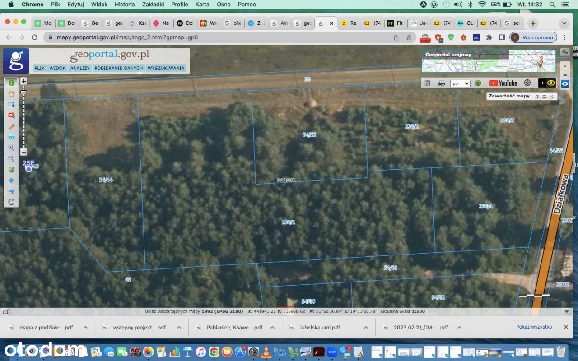Open the WMS services icon
This screenshot has width=578, height=361.
pos(442,83)
